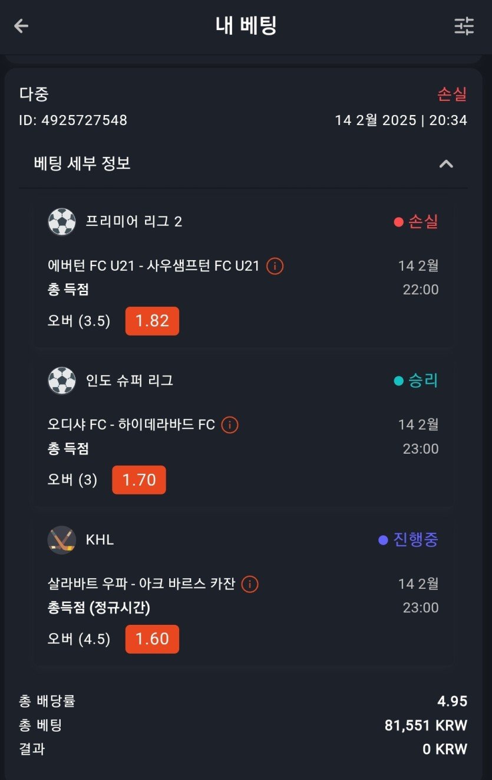
Task: Select the 1.82 odds button
Action: [152, 321]
